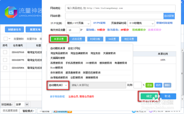Open the 智能模式 speed dropdown
The width and height of the screenshot is (184, 114).
point(28,111)
